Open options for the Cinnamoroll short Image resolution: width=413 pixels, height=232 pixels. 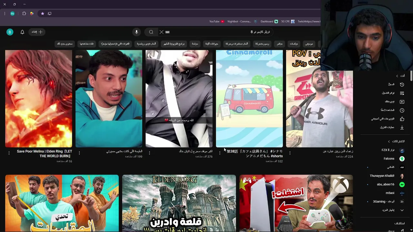point(220,153)
